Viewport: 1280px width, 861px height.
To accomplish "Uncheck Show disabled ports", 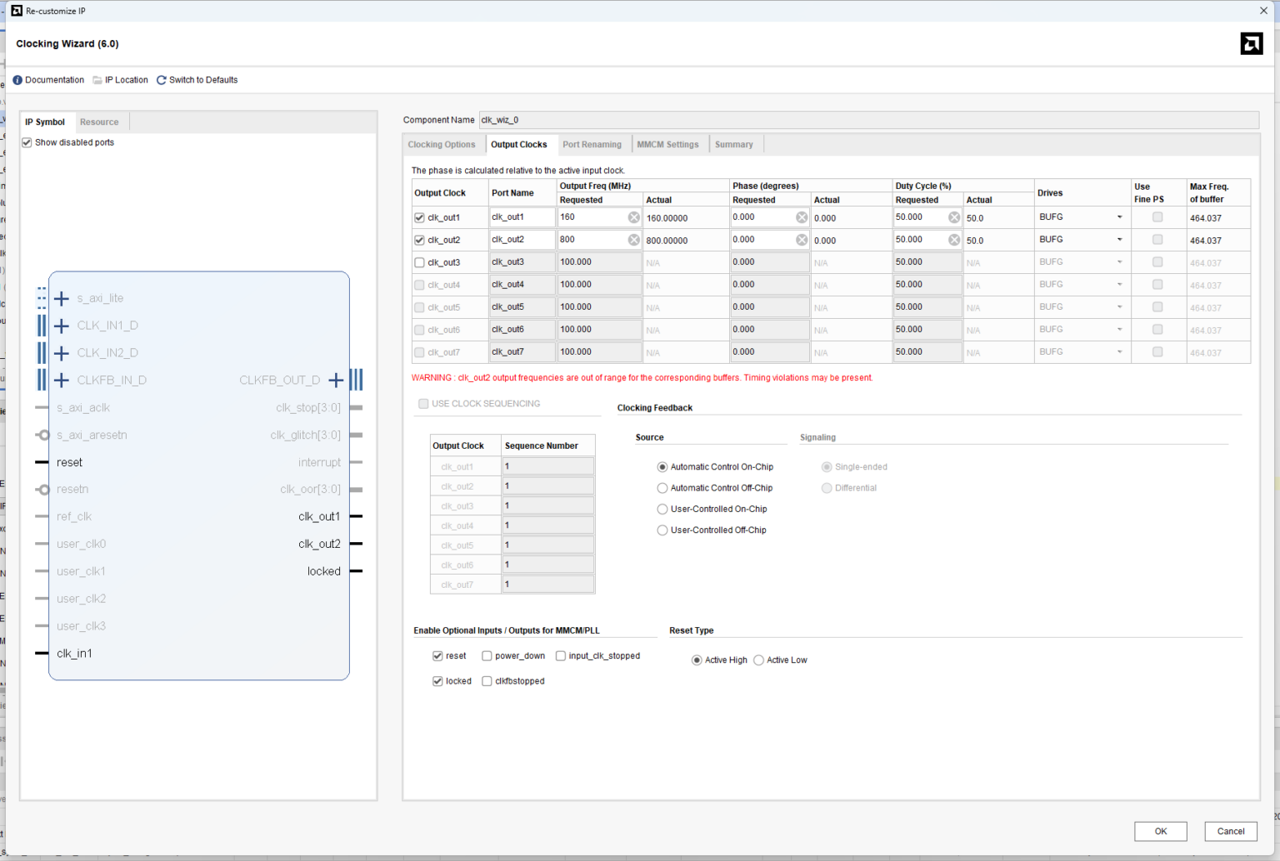I will point(27,143).
